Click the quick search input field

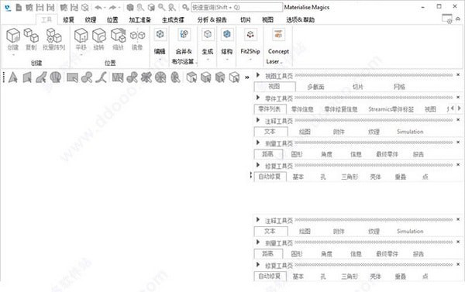(x=236, y=7)
